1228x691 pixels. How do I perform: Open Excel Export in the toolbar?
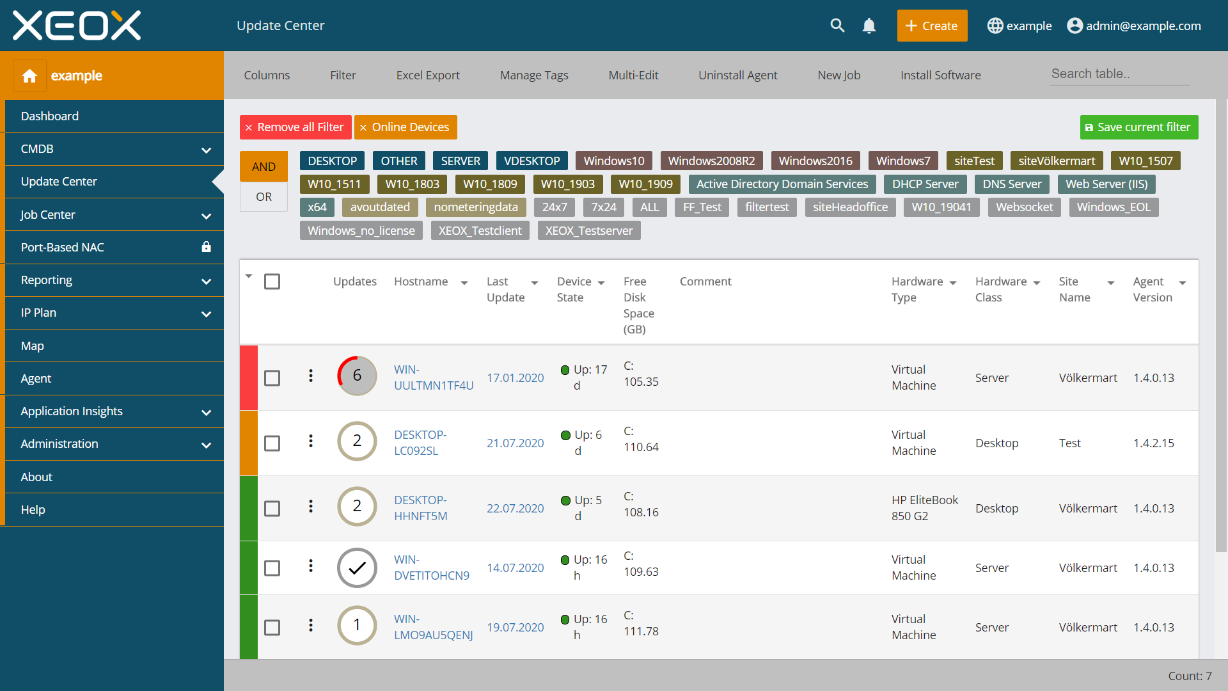coord(428,75)
